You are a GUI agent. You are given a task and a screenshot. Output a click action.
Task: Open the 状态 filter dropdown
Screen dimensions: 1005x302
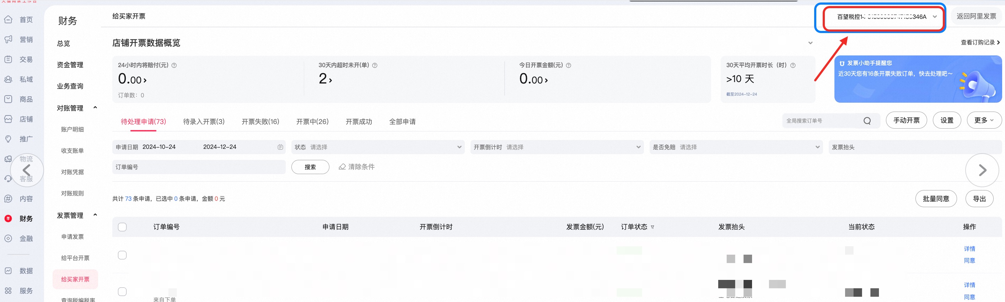(378, 147)
